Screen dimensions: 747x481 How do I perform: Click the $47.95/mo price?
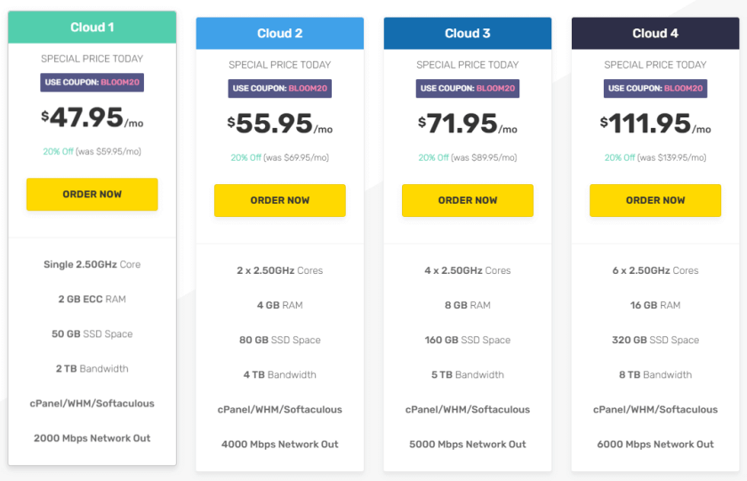coord(92,117)
